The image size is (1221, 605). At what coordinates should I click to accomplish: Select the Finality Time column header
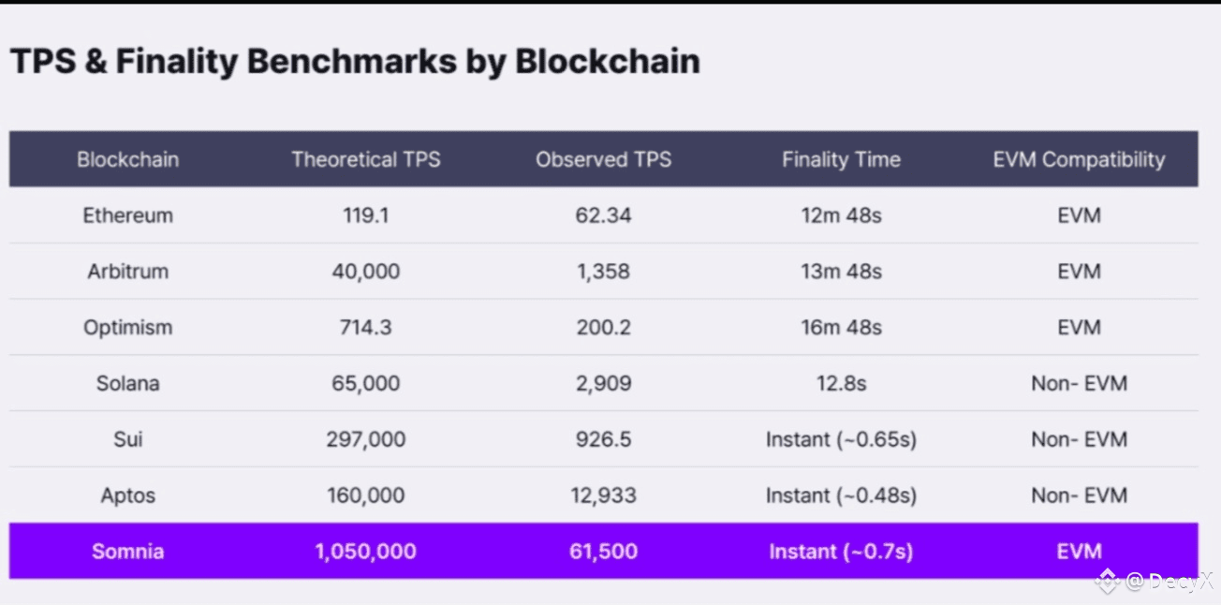pyautogui.click(x=841, y=159)
